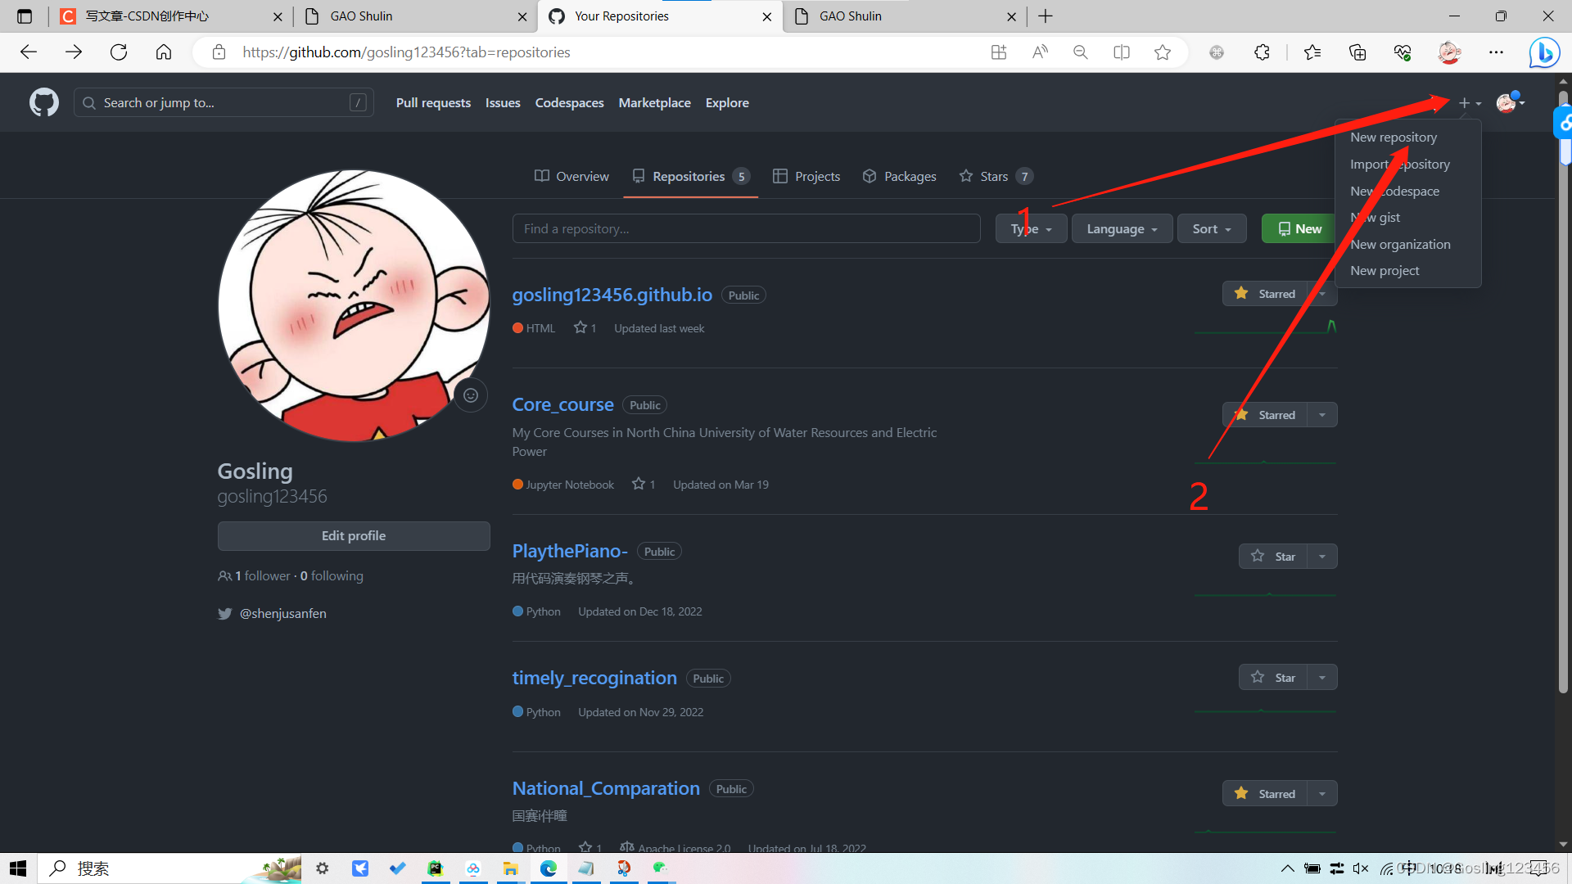Open the Sort dropdown
1572x884 pixels.
coord(1212,228)
